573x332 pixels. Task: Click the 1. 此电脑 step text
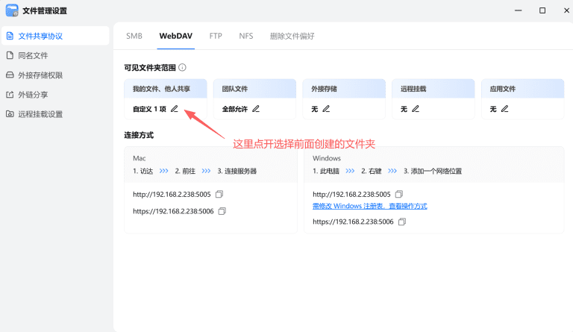[326, 171]
